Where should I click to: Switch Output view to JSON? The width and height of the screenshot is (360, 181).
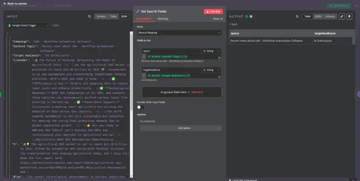pos(318,17)
